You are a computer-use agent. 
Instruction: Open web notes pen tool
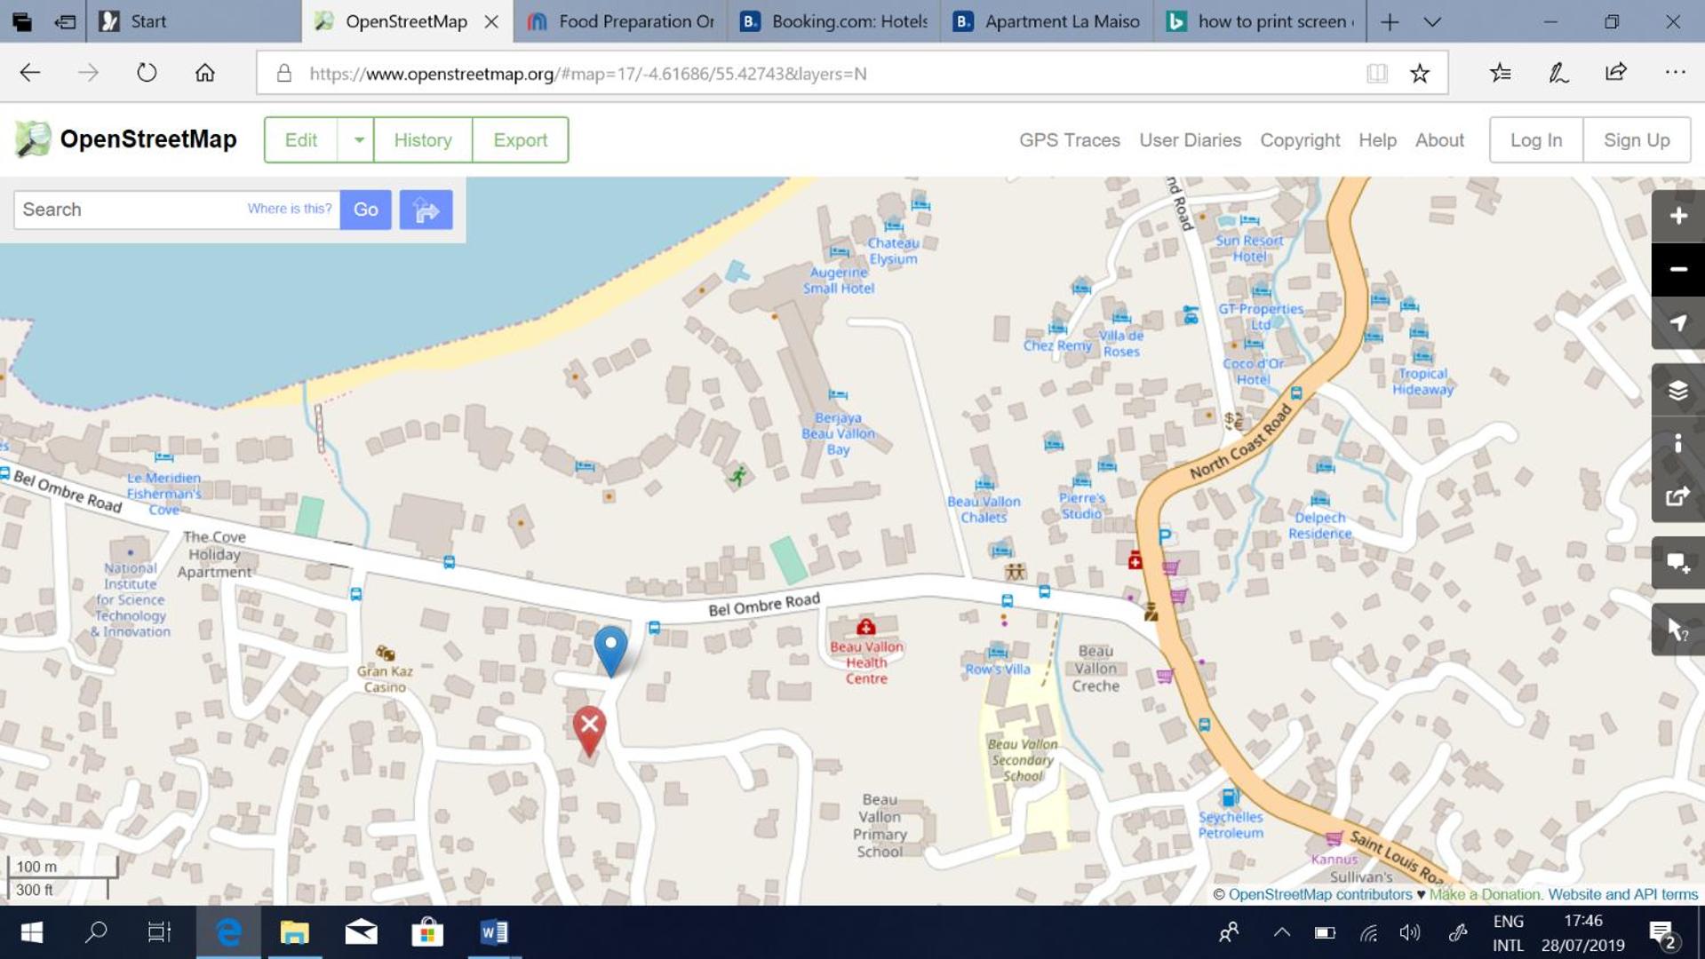[1558, 73]
